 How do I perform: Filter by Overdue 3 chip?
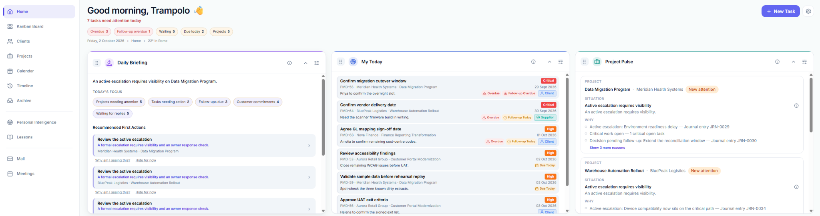pos(99,32)
